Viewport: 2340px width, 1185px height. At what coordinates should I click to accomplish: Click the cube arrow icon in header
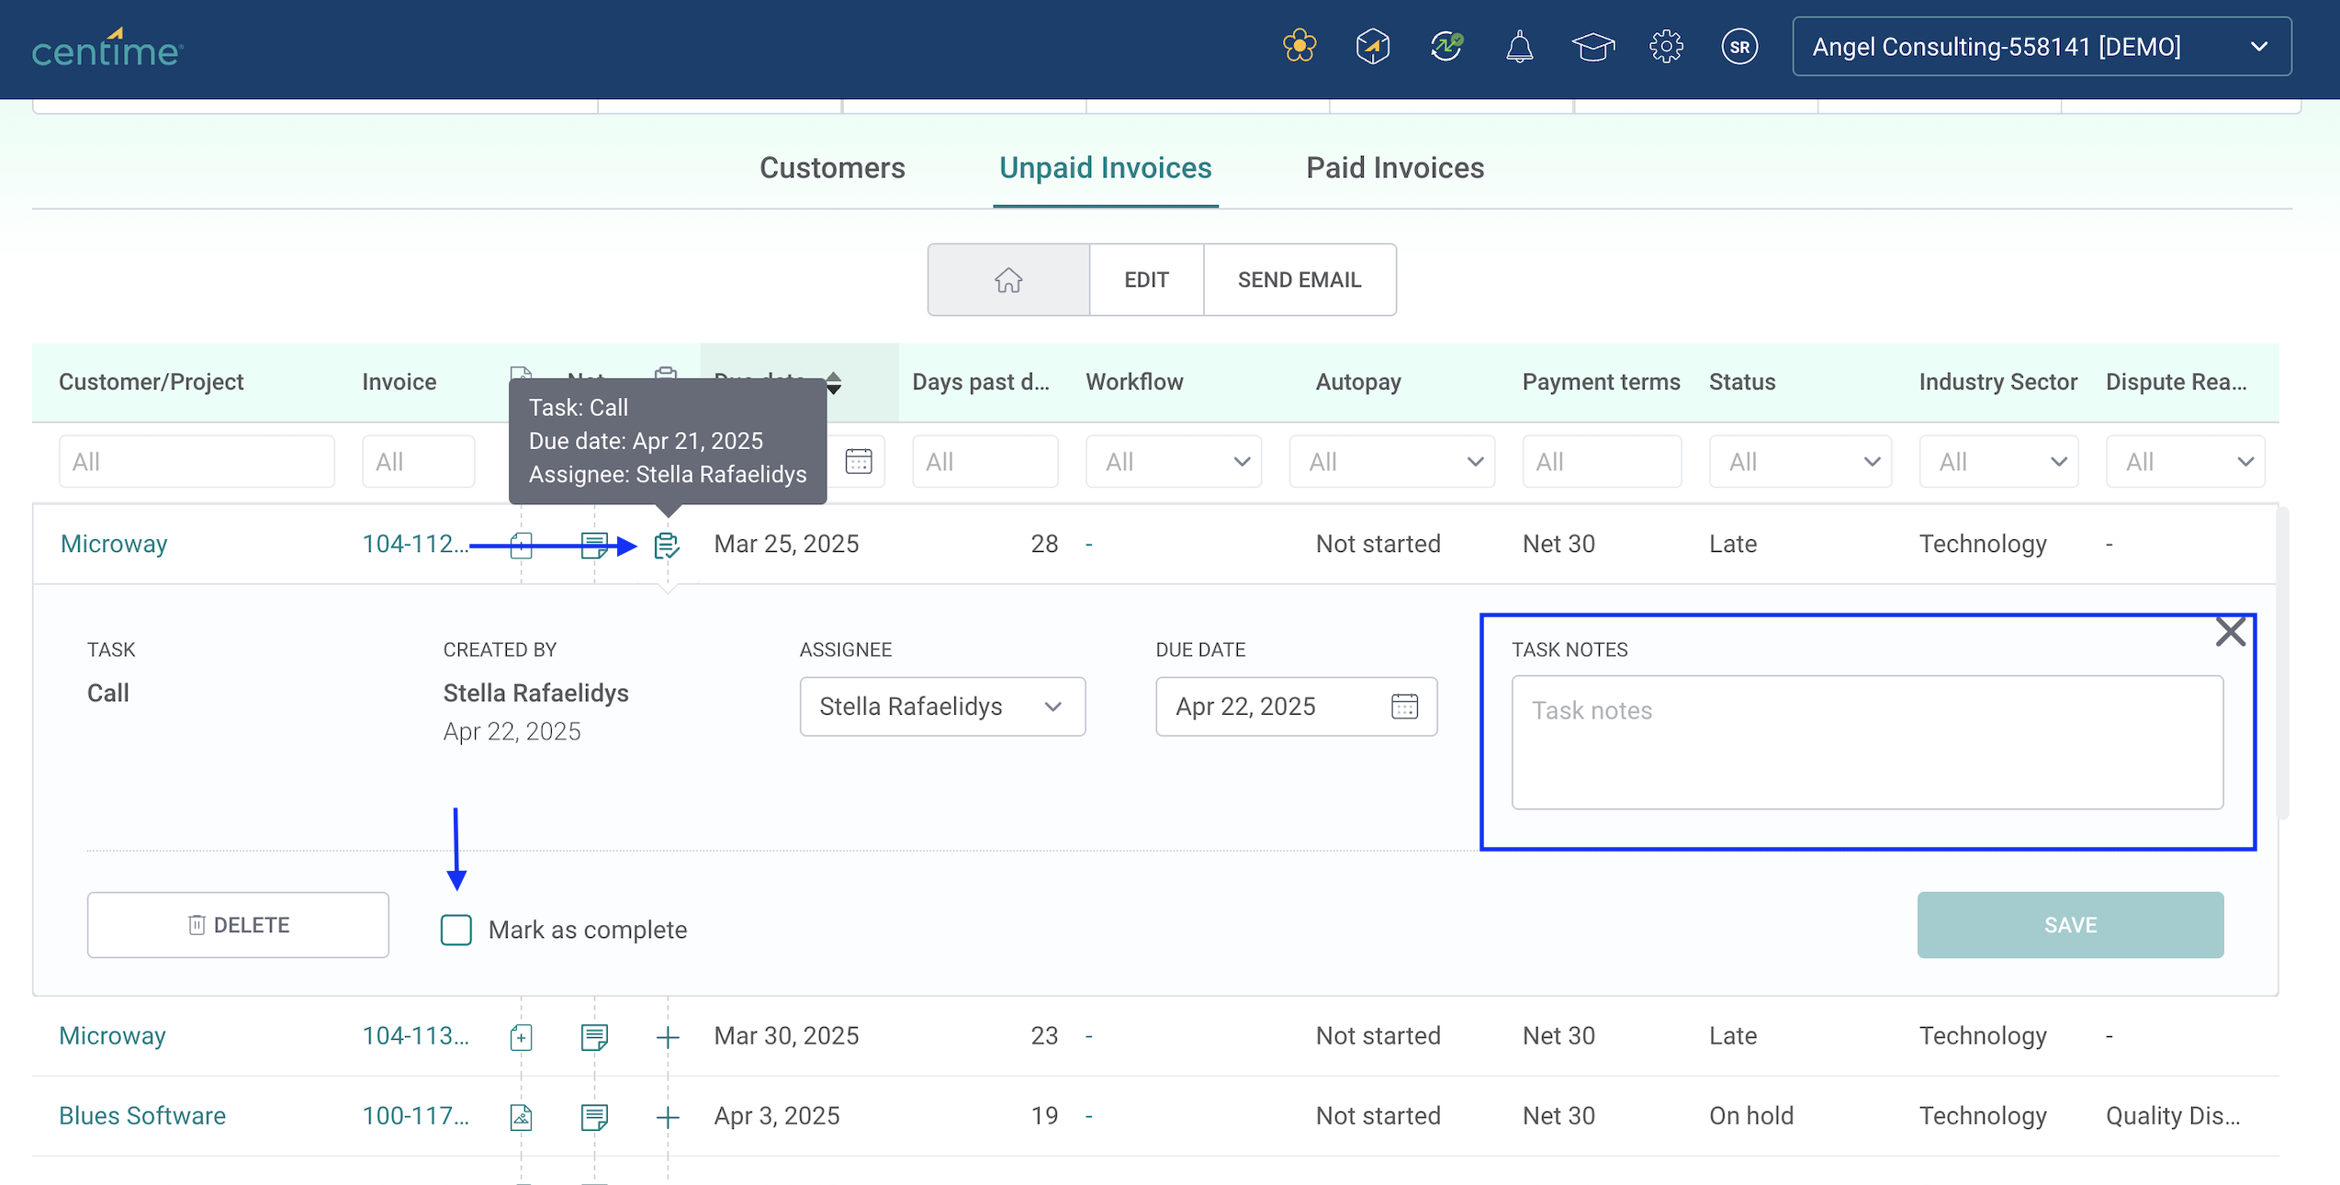pyautogui.click(x=1373, y=46)
